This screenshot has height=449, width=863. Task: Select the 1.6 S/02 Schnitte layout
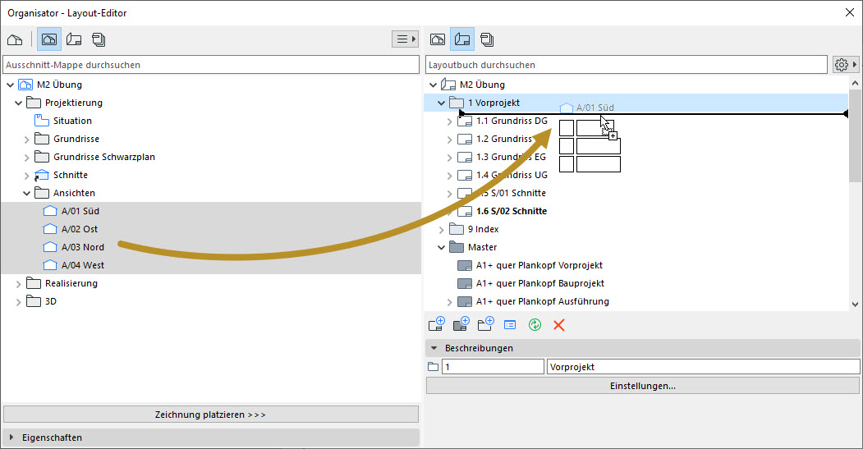click(x=511, y=211)
